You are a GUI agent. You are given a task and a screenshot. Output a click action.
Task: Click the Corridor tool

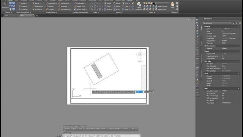[x=50, y=10]
